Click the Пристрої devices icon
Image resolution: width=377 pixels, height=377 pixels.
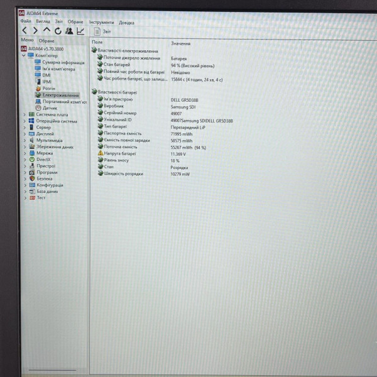click(32, 166)
